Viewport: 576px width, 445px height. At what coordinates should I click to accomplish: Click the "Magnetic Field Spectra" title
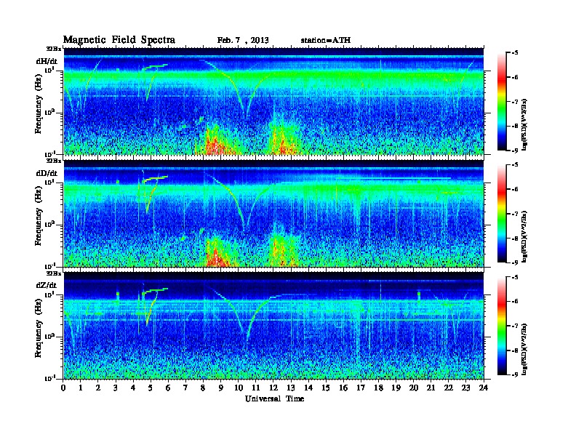119,40
